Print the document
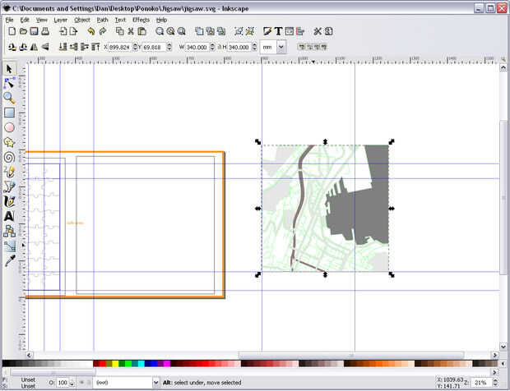Viewport: 510px width, 391px height. click(45, 31)
